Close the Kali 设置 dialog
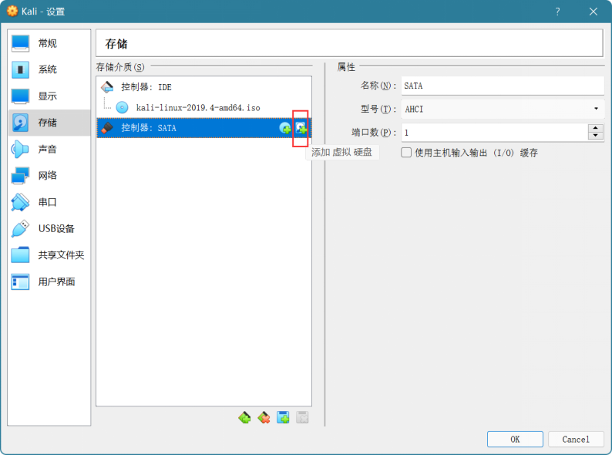This screenshot has height=455, width=612. point(594,12)
